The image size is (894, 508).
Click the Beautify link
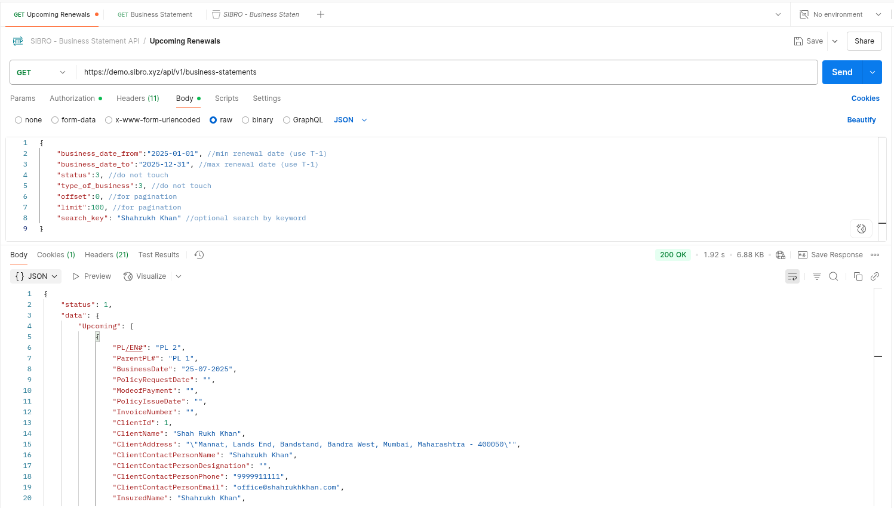[861, 120]
